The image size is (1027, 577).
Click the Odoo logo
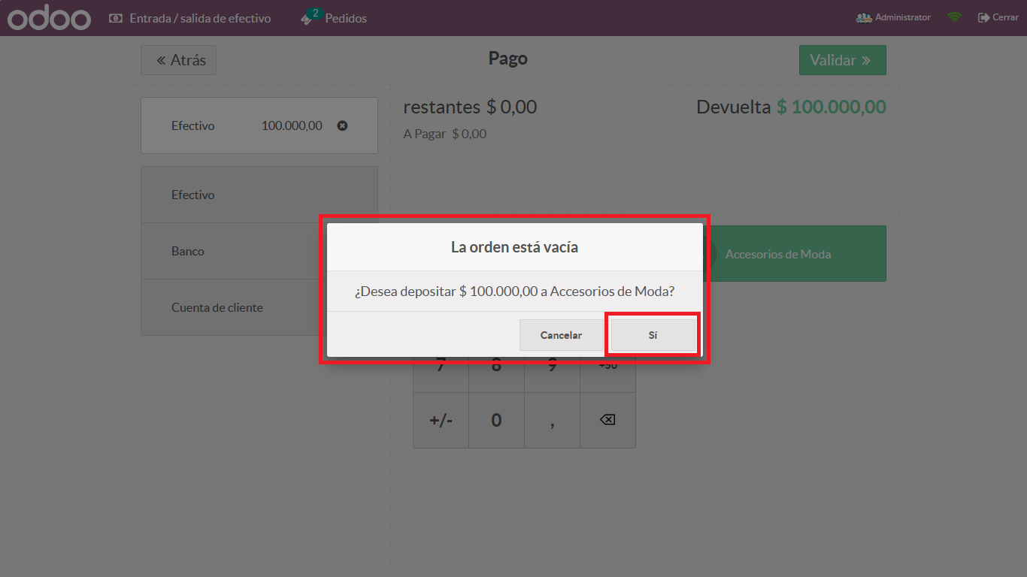[x=49, y=18]
